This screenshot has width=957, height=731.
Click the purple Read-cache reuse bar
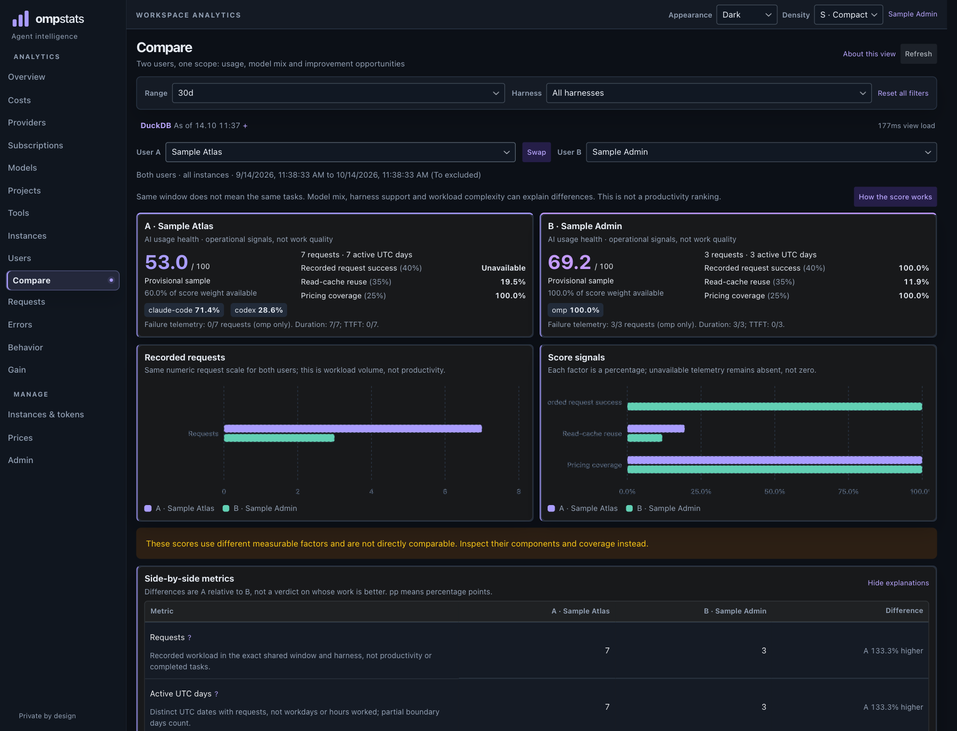(x=656, y=428)
